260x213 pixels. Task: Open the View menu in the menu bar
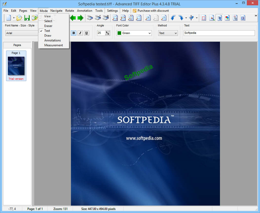point(33,11)
